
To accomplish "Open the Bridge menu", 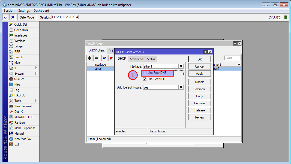I will 18,46.
